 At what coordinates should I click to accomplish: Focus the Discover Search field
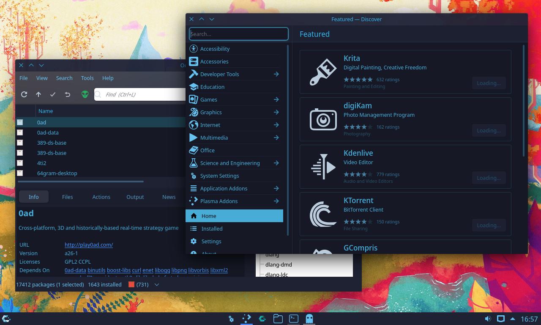click(x=239, y=34)
